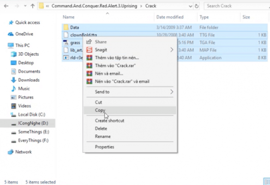
Task: Expand the Send to submenu arrow
Action: [172, 92]
